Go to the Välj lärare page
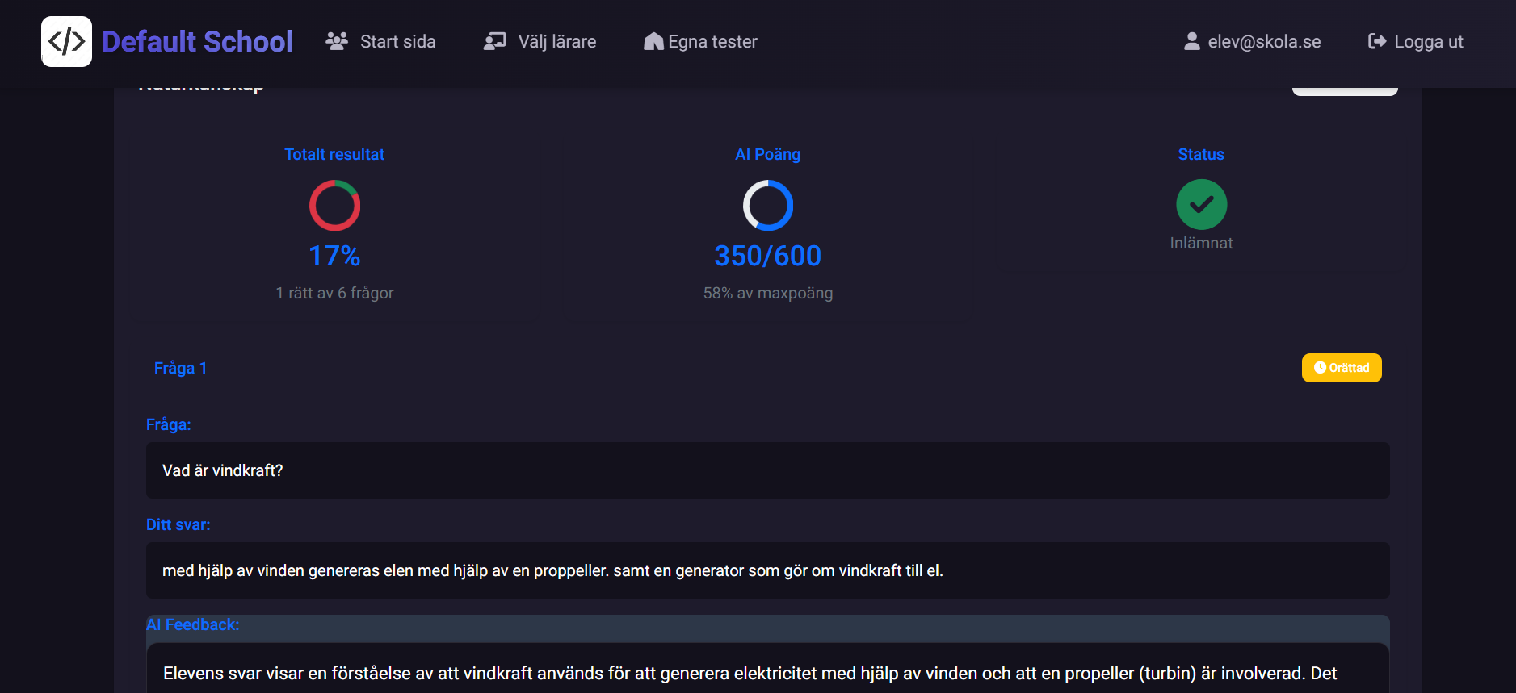 coord(556,41)
